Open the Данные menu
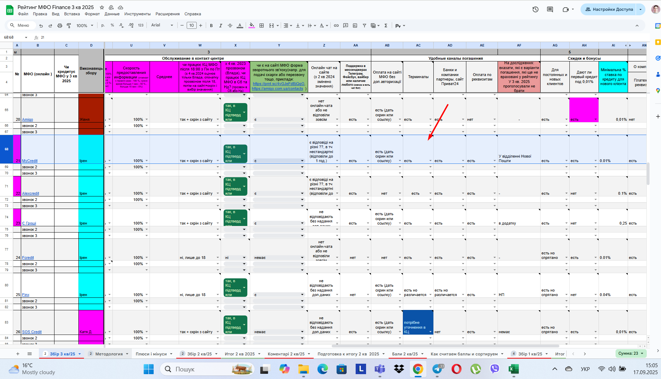The image size is (661, 379). coord(112,14)
